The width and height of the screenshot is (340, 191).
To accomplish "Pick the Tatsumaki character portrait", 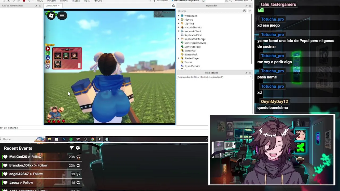I will 66,56.
